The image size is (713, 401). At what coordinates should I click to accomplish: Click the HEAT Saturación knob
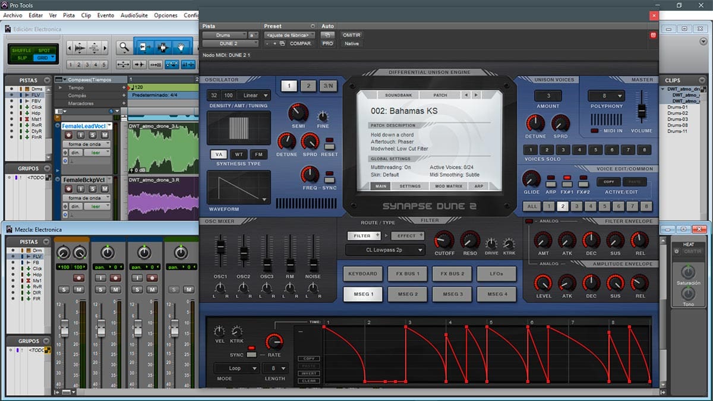pos(688,273)
